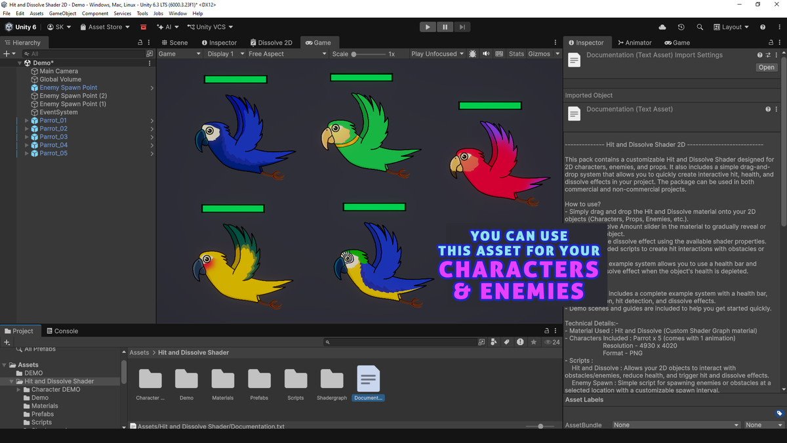Viewport: 787px width, 443px height.
Task: Collapse the Demo scene in Hierarchy
Action: pyautogui.click(x=20, y=63)
